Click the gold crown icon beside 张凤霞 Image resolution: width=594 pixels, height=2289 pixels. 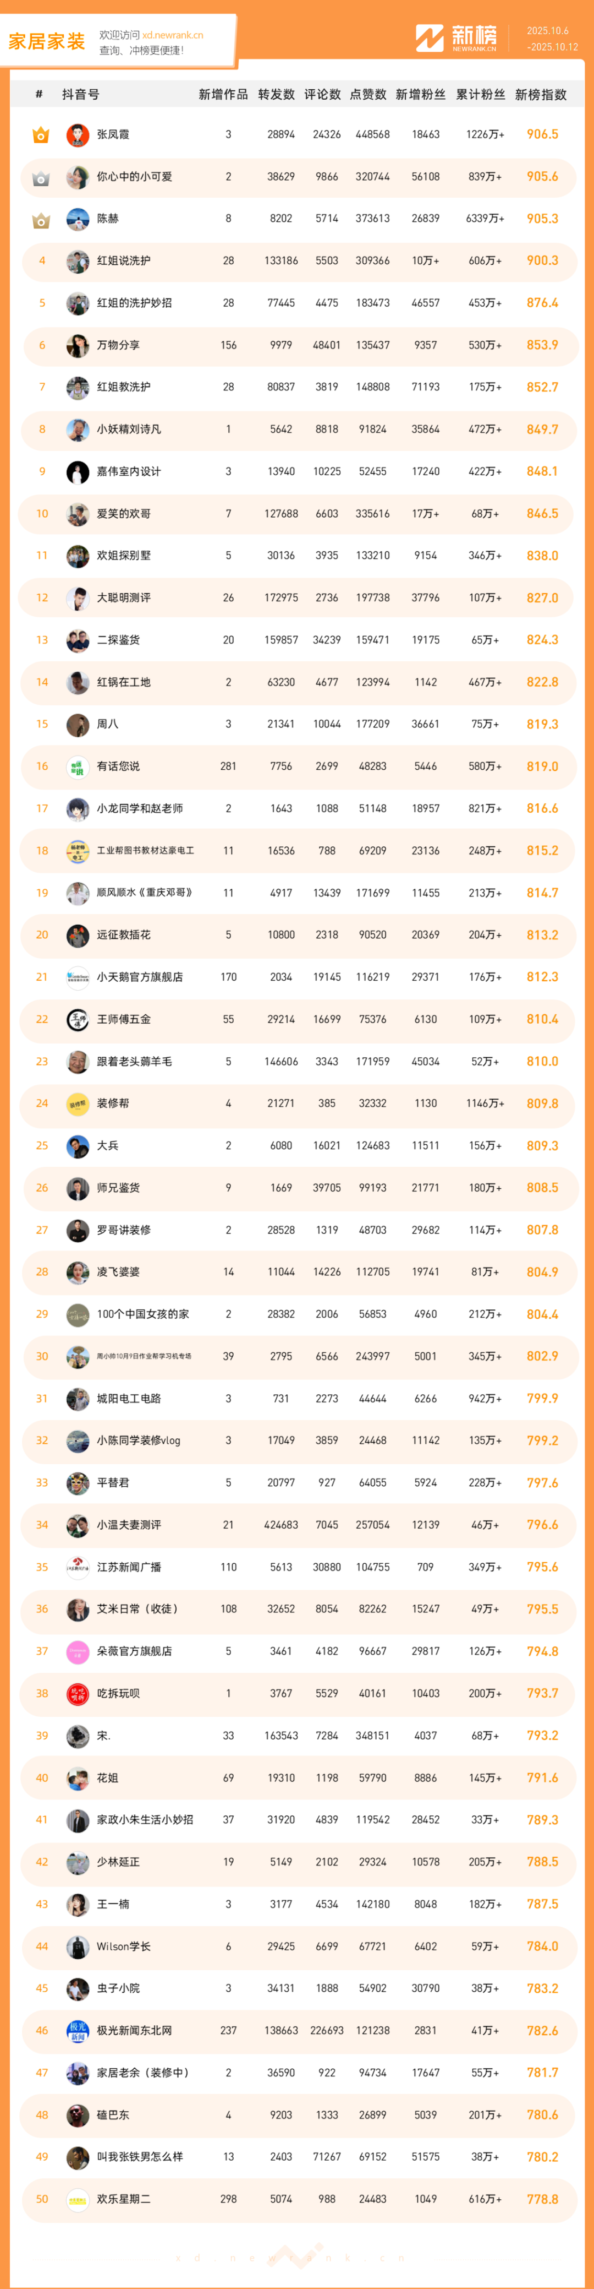point(41,135)
